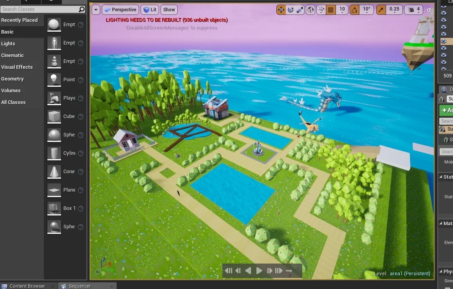
Task: Open viewport options arrow menu
Action: tap(96, 10)
